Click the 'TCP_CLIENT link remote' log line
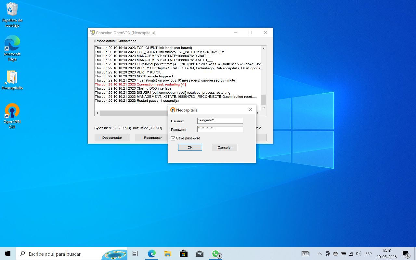 tap(160, 52)
